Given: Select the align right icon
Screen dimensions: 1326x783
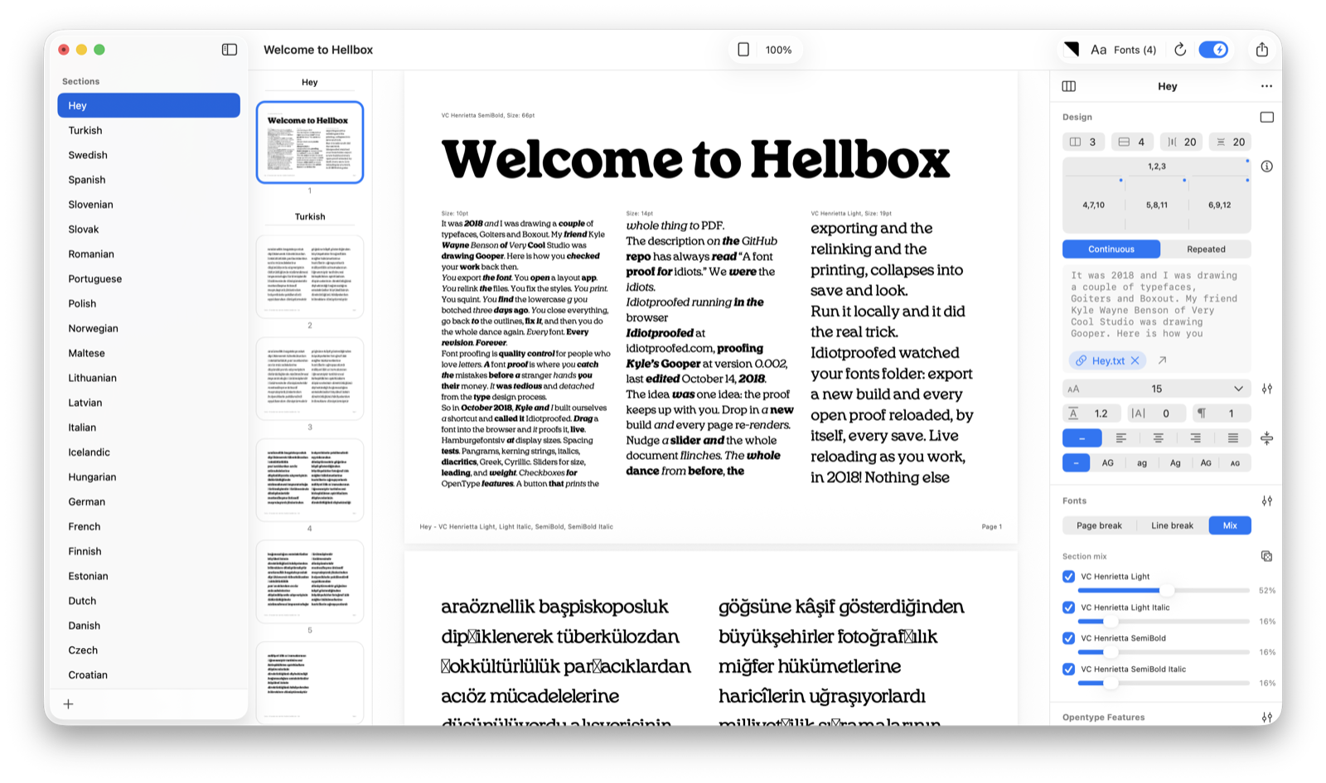Looking at the screenshot, I should tap(1195, 438).
